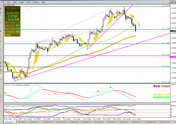This screenshot has height=124, width=176.
Task: Click the last red arrow on THVTrix
Action: [111, 87]
